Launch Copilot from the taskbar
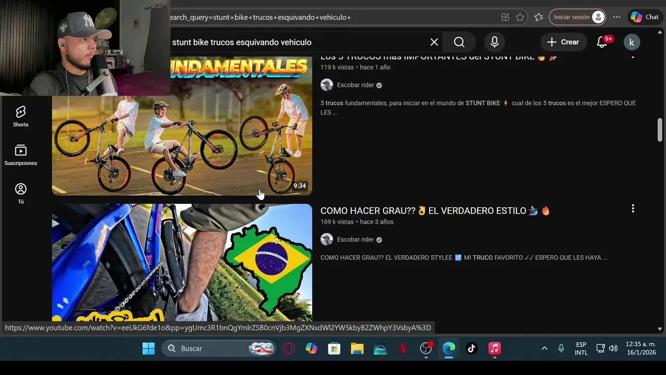This screenshot has height=375, width=666. tap(311, 348)
